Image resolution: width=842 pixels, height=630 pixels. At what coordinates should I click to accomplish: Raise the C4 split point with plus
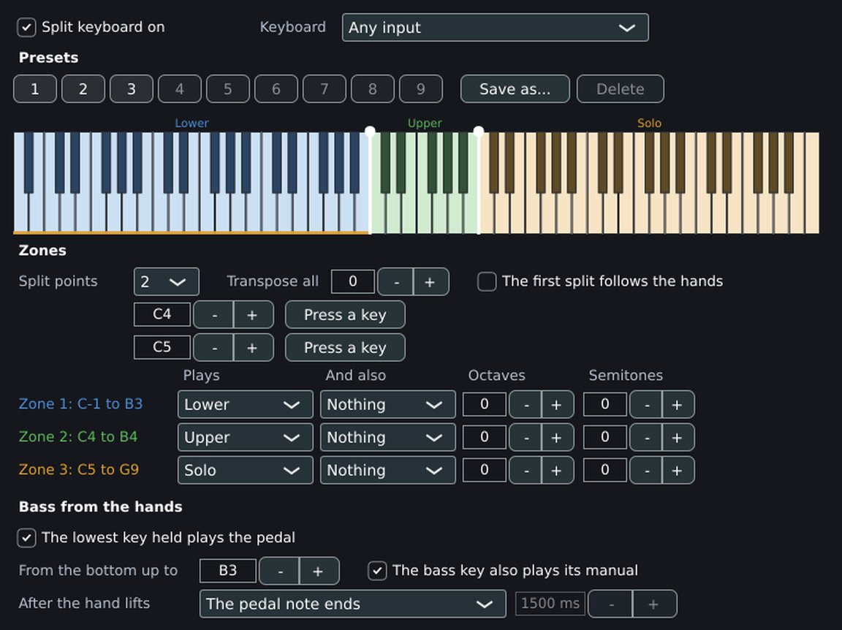pyautogui.click(x=253, y=314)
